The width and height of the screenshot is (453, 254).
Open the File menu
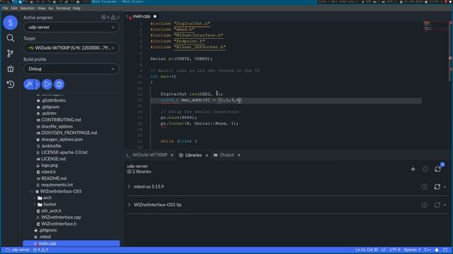[5, 8]
